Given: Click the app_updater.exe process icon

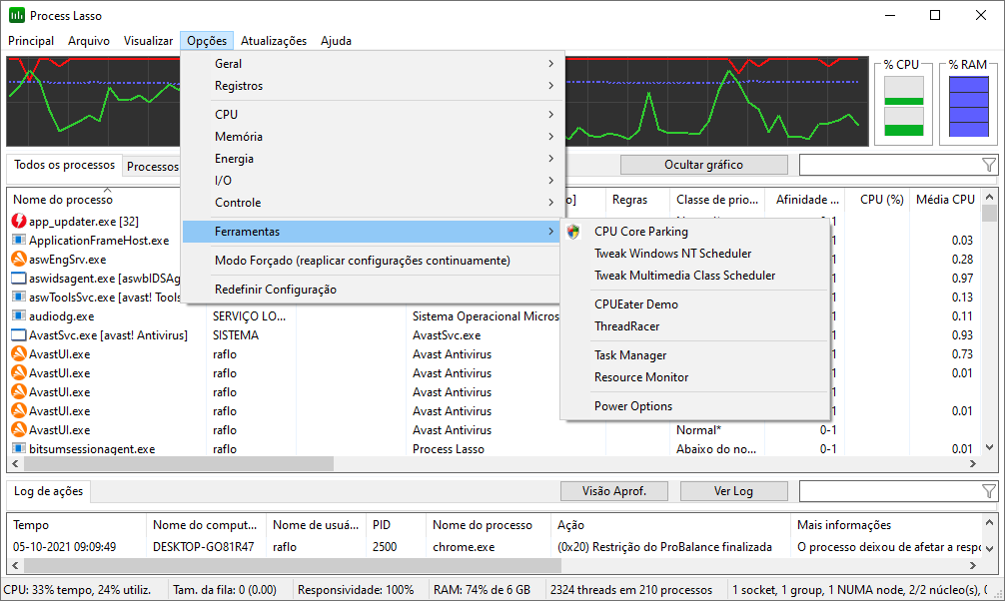Looking at the screenshot, I should coord(18,222).
